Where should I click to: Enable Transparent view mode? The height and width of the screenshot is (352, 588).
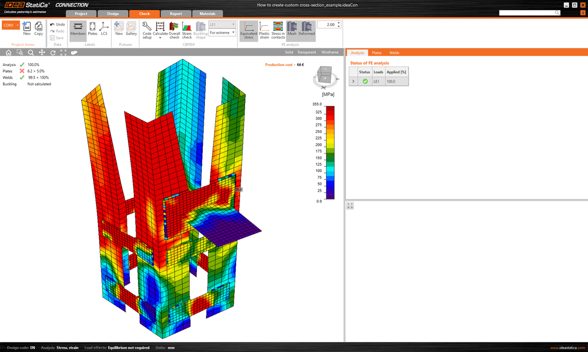[x=307, y=52]
